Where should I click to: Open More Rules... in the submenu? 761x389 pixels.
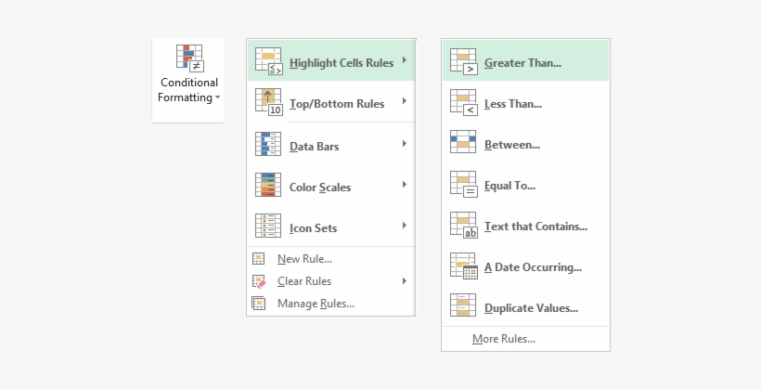tap(525, 339)
